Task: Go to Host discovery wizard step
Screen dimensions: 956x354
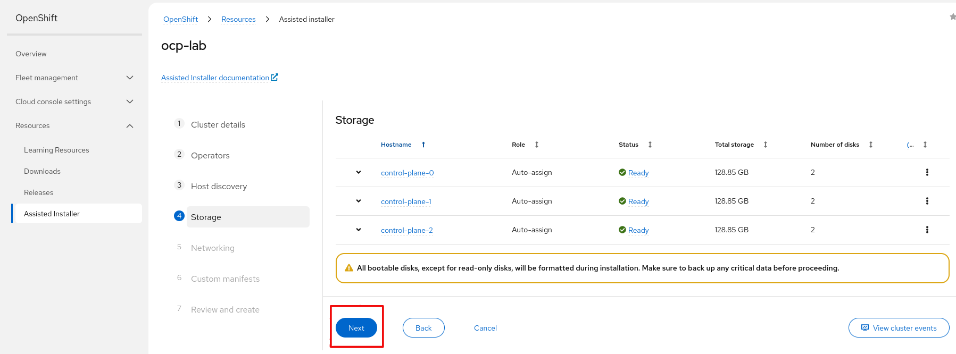Action: [x=219, y=186]
